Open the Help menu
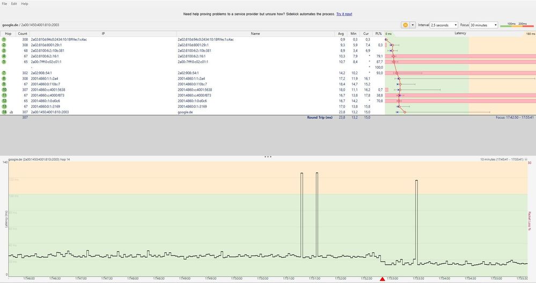This screenshot has width=536, height=283. click(x=25, y=4)
